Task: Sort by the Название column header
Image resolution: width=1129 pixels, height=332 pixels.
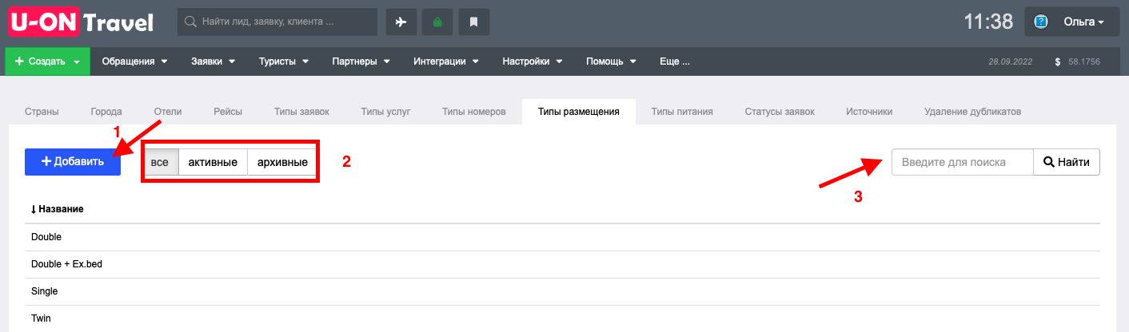Action: click(62, 209)
